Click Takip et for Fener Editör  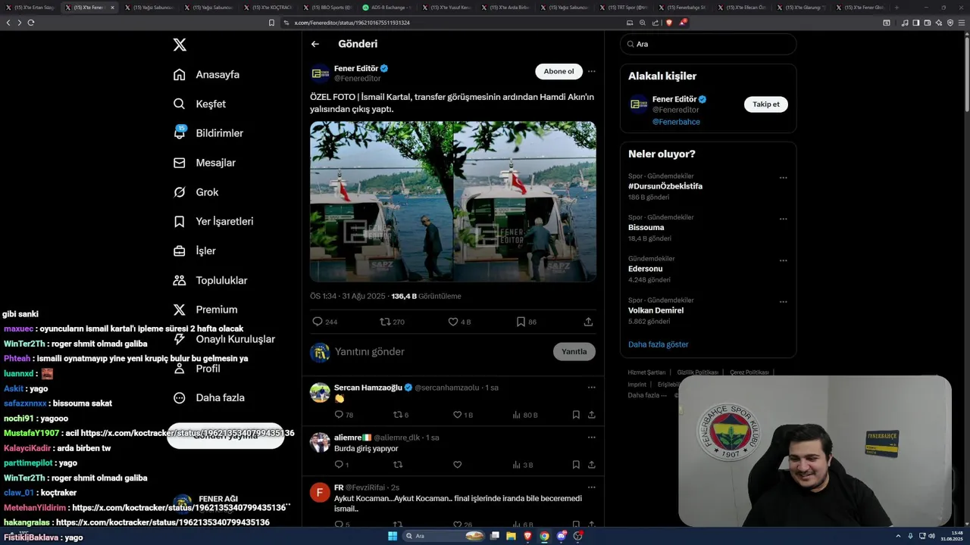[x=765, y=104]
